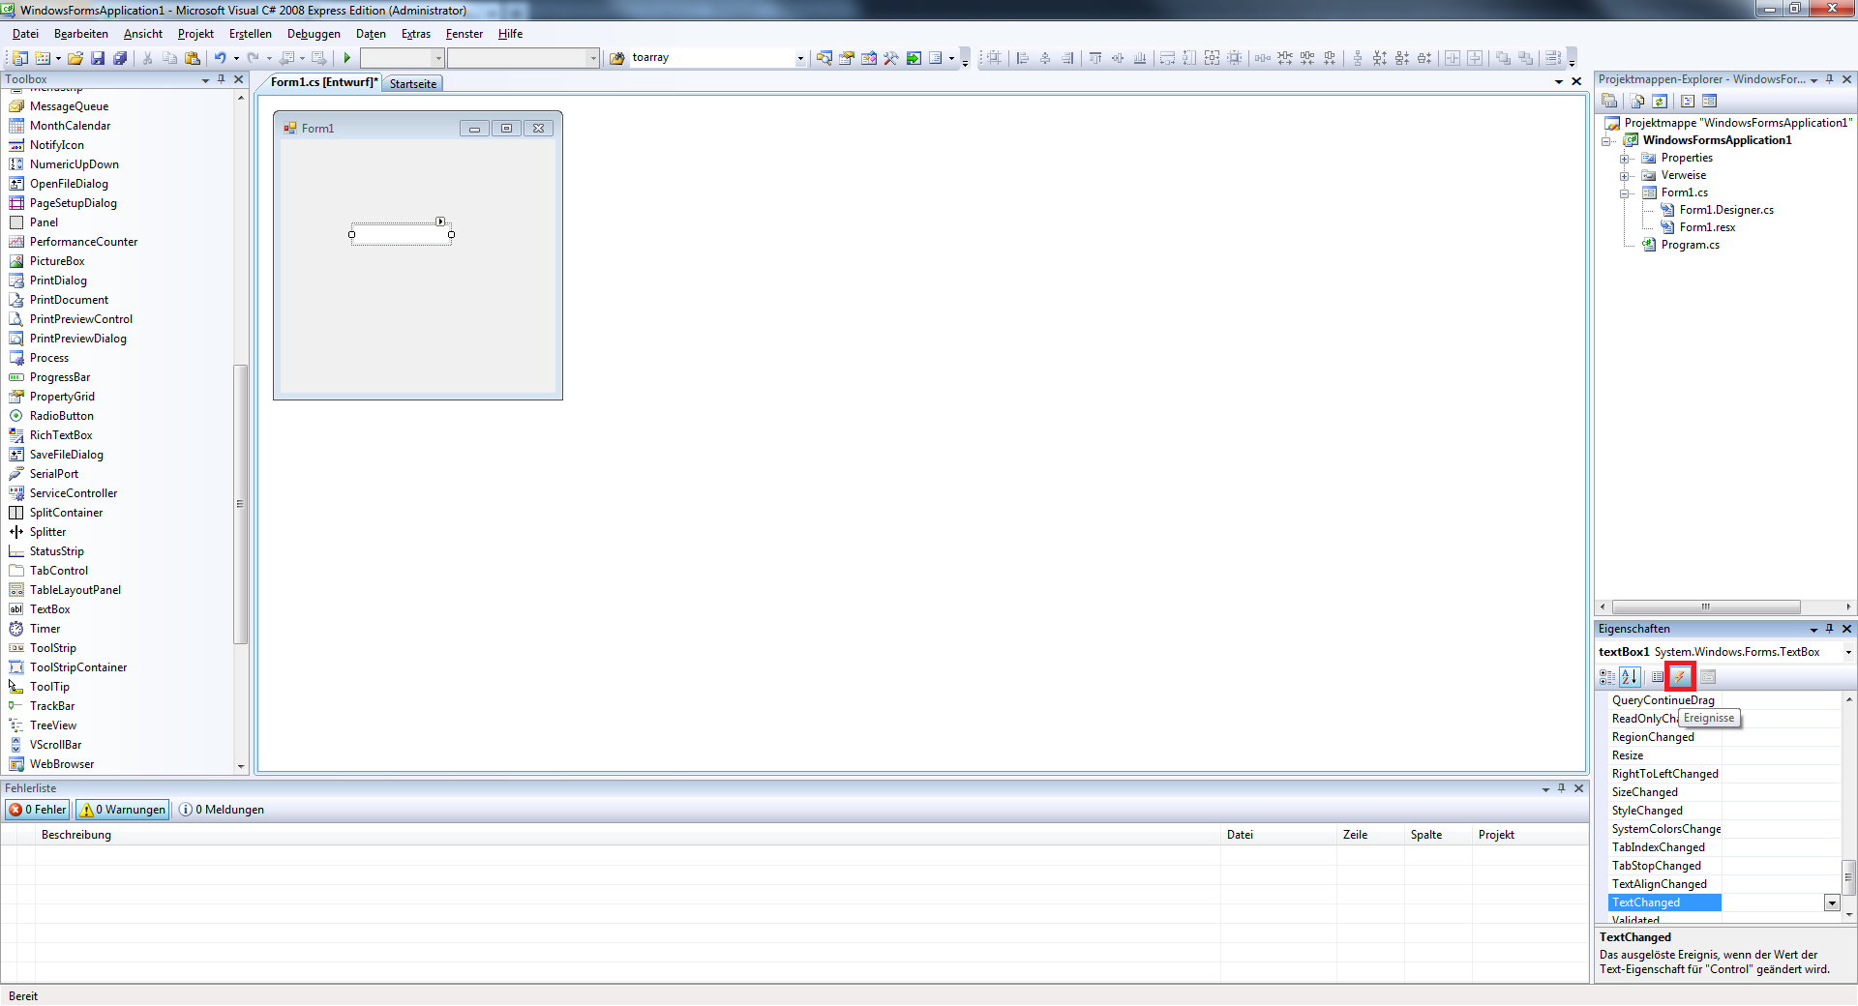Click the New Project toolbar icon
The width and height of the screenshot is (1858, 1006).
pos(19,58)
